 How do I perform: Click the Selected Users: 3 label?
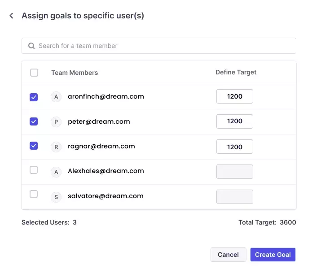pos(49,222)
